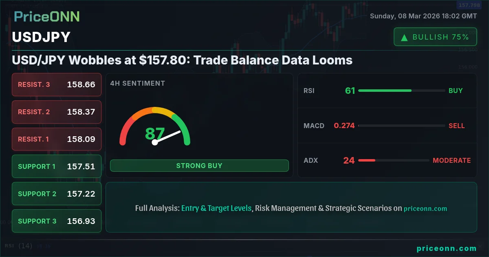
Task: Click the 158.37 resistance value
Action: pos(81,112)
